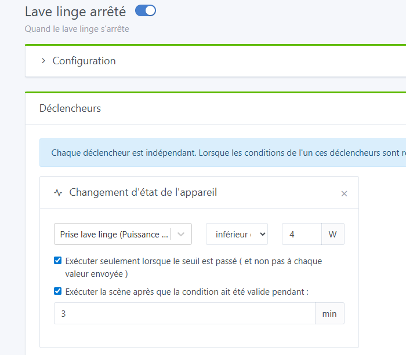
Task: Click the device selector's chevron arrow
Action: pyautogui.click(x=181, y=235)
